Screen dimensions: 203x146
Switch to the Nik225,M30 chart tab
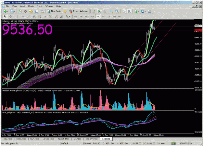click(x=63, y=139)
